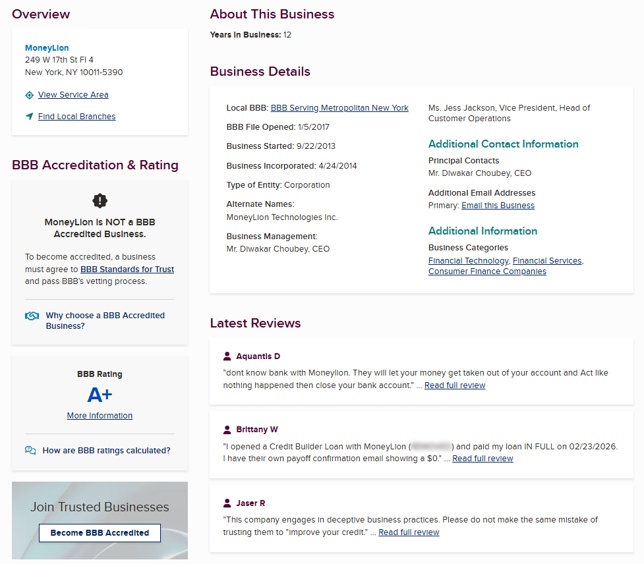Click 'Ms. Jess Jackson, Vice President' text

493,108
